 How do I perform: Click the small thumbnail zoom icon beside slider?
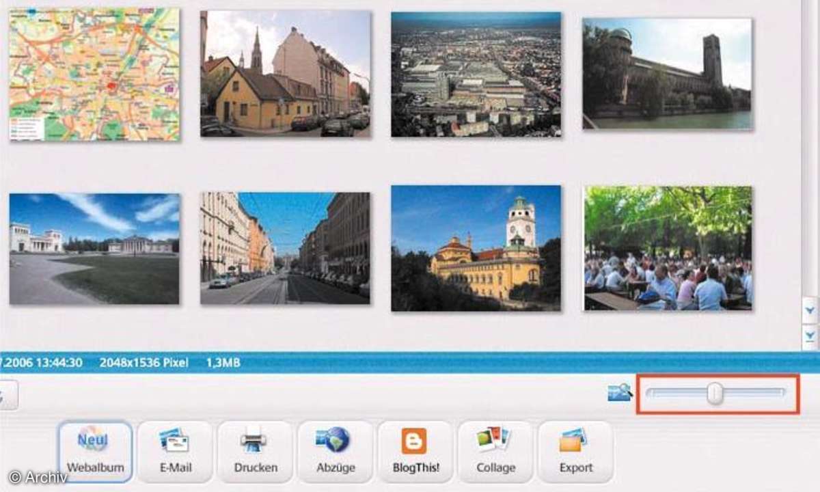(619, 393)
